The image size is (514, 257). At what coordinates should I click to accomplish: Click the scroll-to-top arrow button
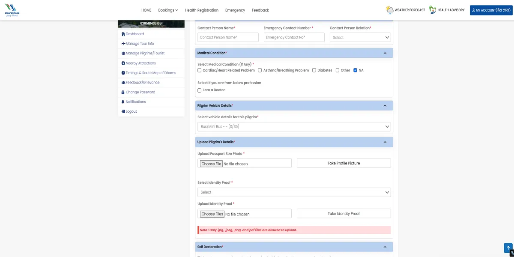(x=508, y=248)
